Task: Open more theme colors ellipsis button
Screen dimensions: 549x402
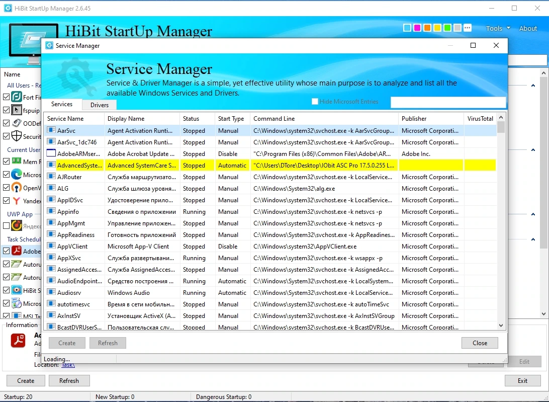Action: (x=468, y=28)
